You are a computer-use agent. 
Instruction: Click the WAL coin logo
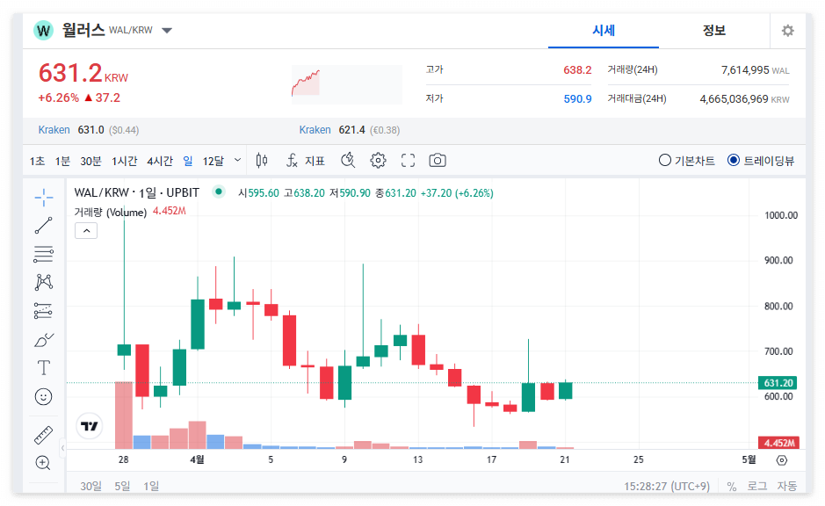(44, 31)
